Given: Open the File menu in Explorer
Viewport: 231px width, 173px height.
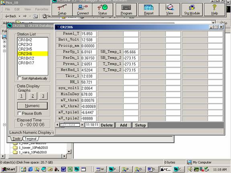Looking at the screenshot, I should (x=7, y=9).
